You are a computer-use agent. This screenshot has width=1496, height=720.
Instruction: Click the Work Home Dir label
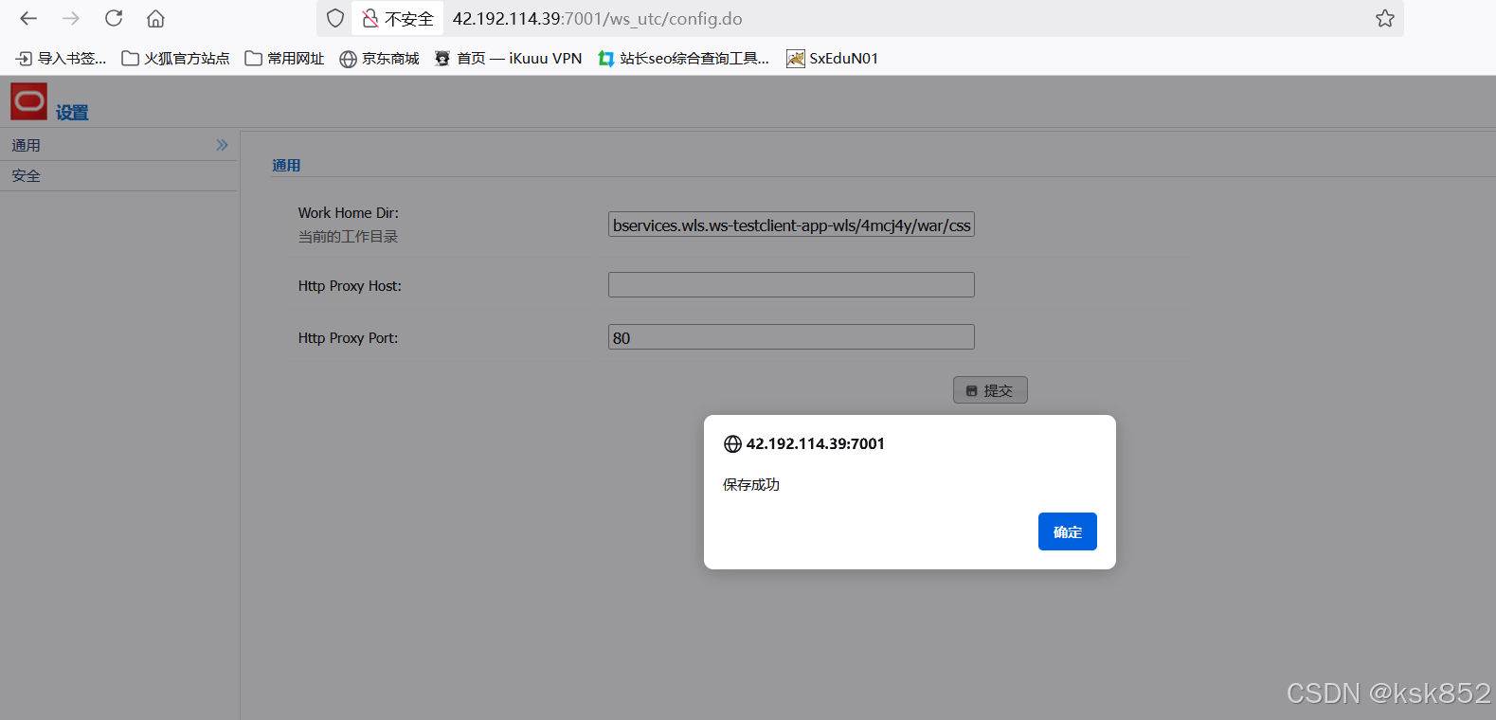click(x=349, y=213)
